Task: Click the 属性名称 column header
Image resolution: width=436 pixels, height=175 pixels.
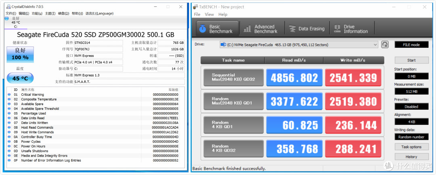Action: [x=28, y=90]
